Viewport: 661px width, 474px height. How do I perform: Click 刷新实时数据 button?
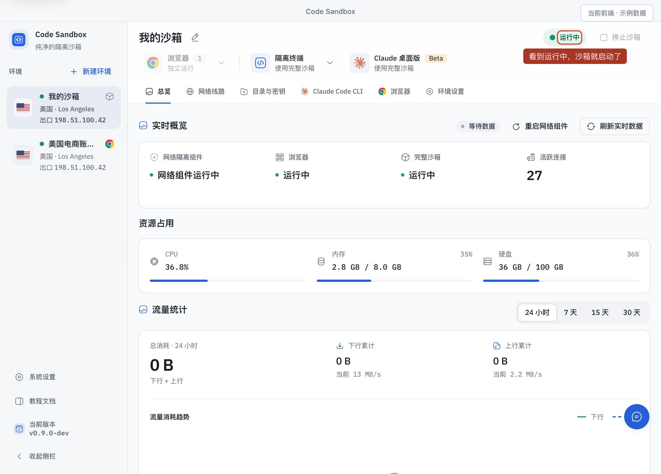click(615, 126)
